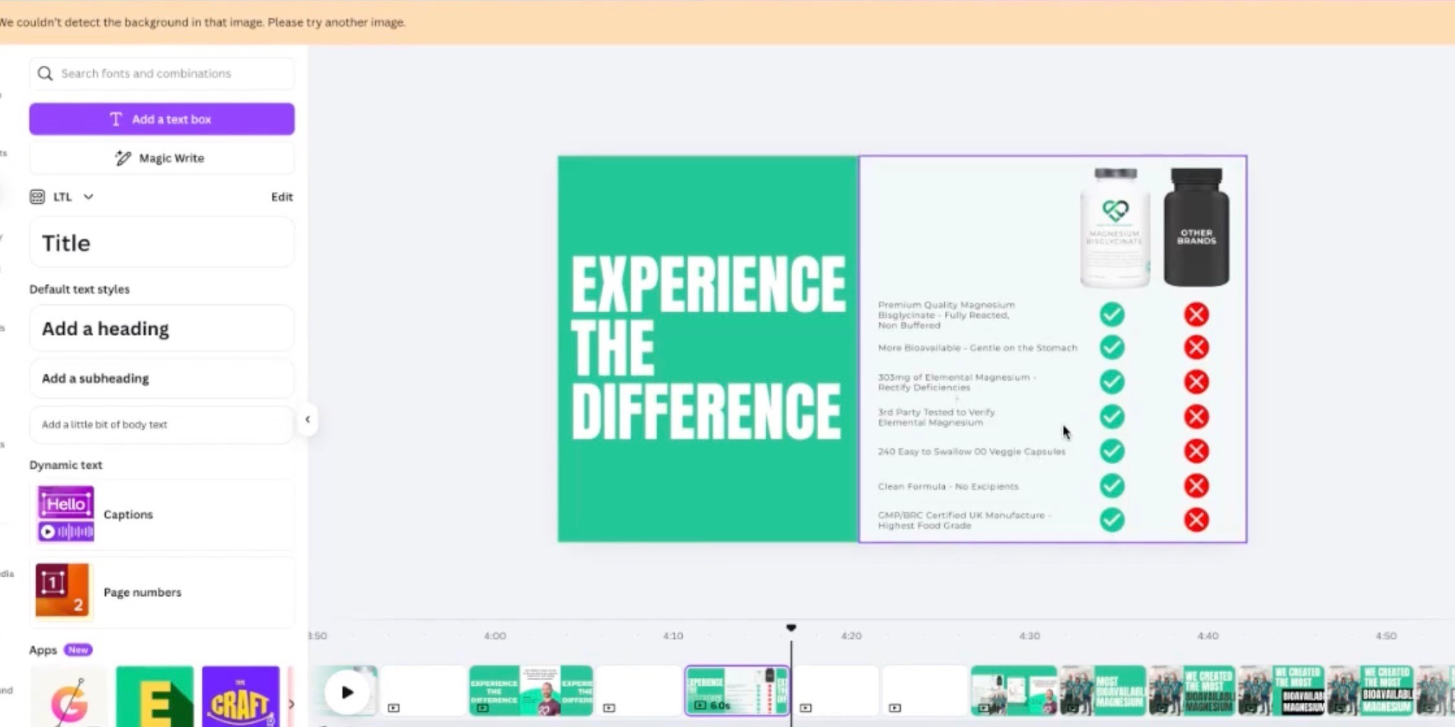Click the red X beside 303mg of Elemental Magnesium
The height and width of the screenshot is (727, 1455).
[x=1196, y=382]
